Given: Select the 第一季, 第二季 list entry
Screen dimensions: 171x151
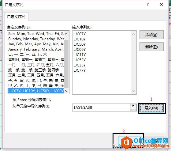Looking at the screenshot, I should pyautogui.click(x=36, y=70).
